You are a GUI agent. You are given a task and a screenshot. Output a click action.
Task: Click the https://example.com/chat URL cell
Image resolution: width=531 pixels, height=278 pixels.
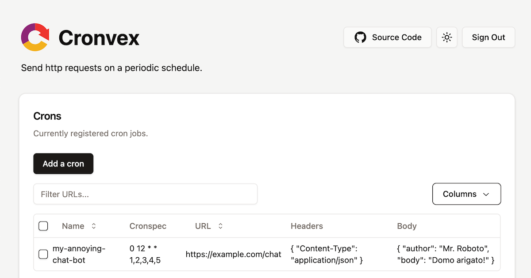233,254
